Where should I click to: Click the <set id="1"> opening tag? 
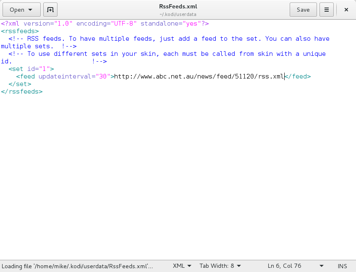31,69
